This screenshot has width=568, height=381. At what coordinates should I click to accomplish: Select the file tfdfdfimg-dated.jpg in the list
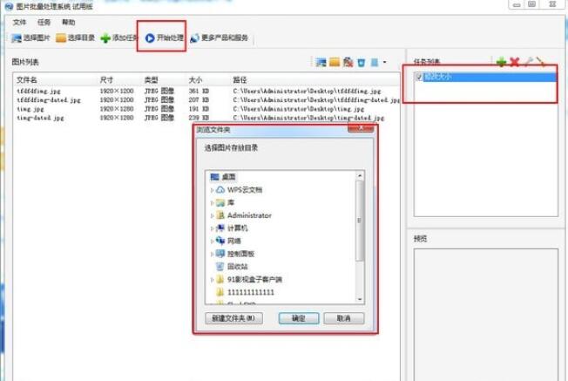49,100
